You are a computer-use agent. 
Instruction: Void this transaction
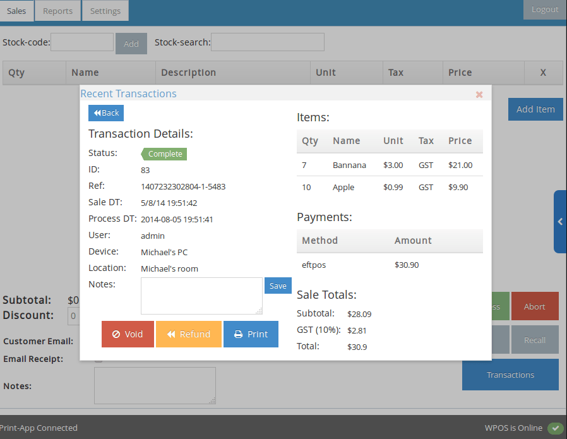pyautogui.click(x=128, y=334)
